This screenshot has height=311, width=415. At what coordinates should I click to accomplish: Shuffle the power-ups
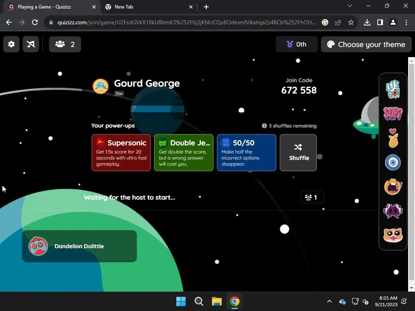(x=298, y=153)
